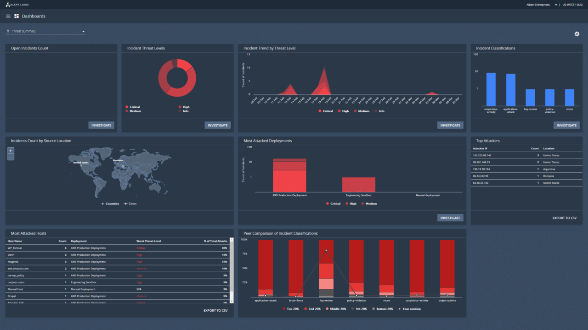
Task: Zoom out on the source location map
Action: click(10, 157)
